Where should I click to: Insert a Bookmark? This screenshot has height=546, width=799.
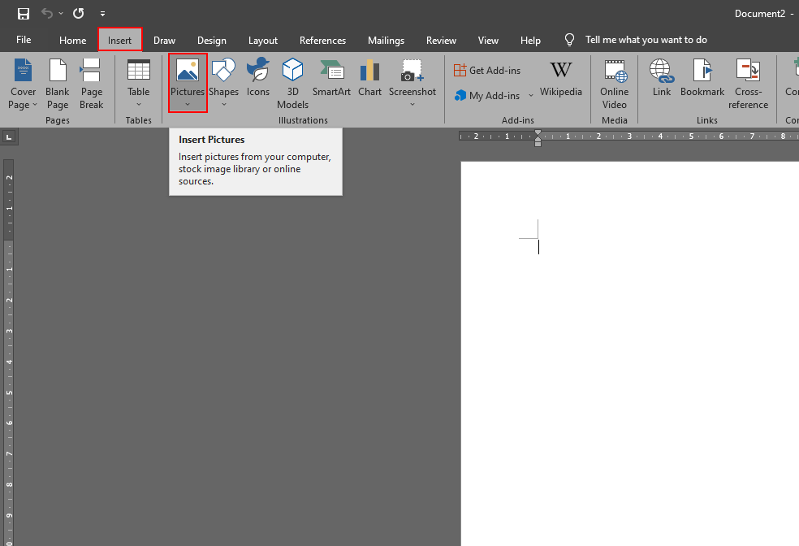coord(702,79)
